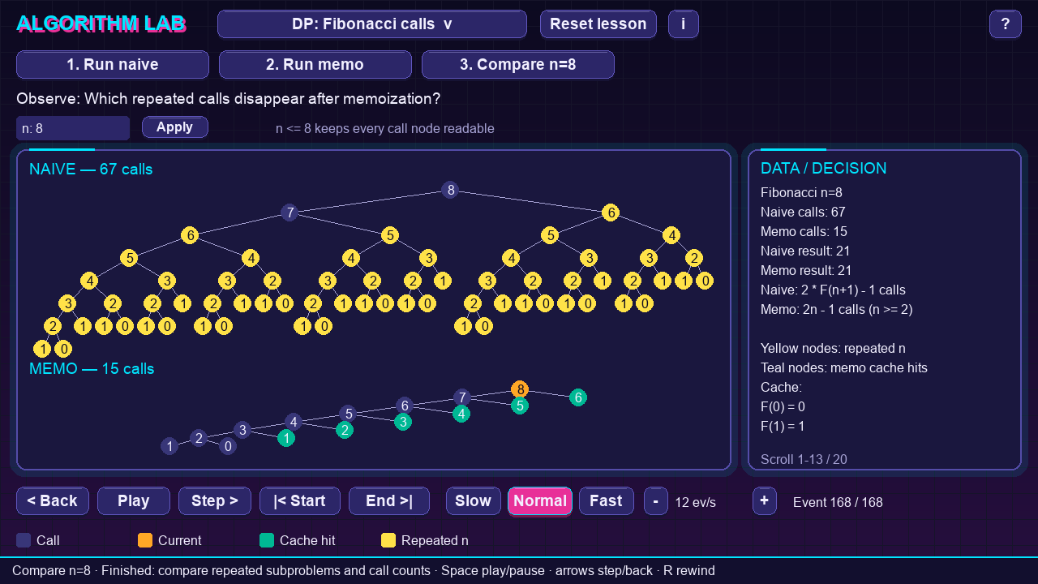Click Apply to set n value
Viewport: 1038px width, 584px height.
175,127
